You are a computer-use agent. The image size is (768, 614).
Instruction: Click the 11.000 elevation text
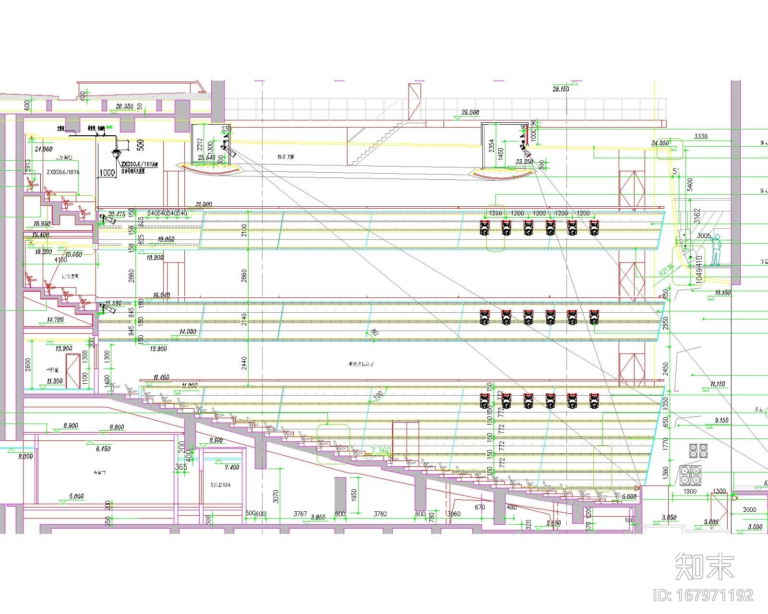click(189, 385)
